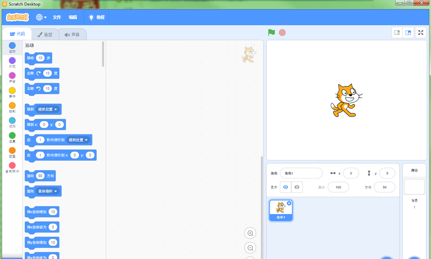Click the 移到 x y block
Viewport: 431px width, 259px height.
tap(45, 125)
